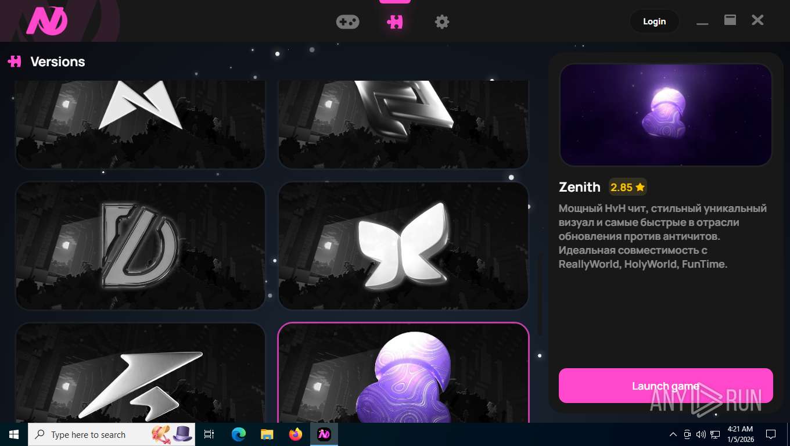
Task: Maximize the launcher window
Action: (730, 20)
